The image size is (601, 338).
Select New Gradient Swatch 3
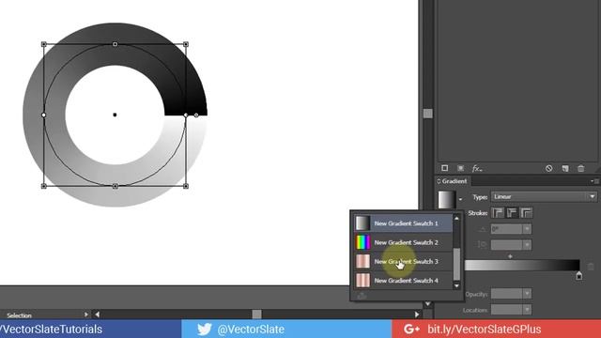click(x=403, y=261)
